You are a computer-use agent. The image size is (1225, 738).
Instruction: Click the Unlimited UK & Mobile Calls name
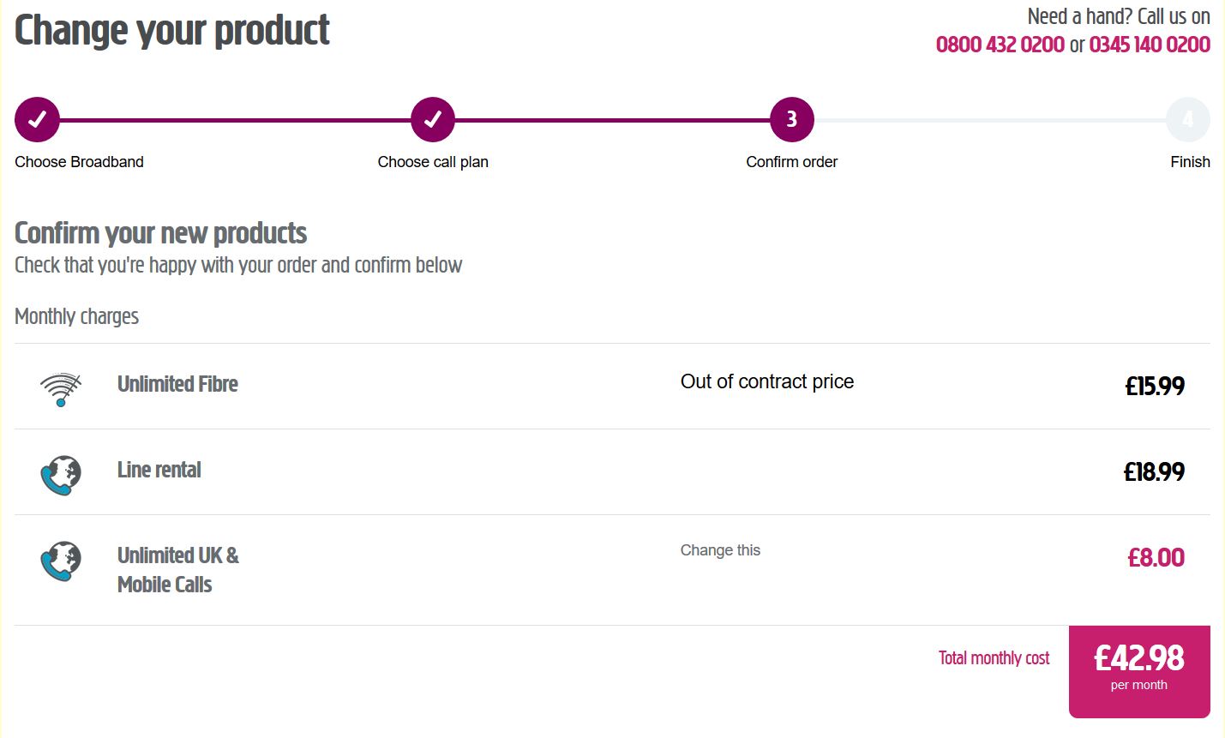click(177, 569)
